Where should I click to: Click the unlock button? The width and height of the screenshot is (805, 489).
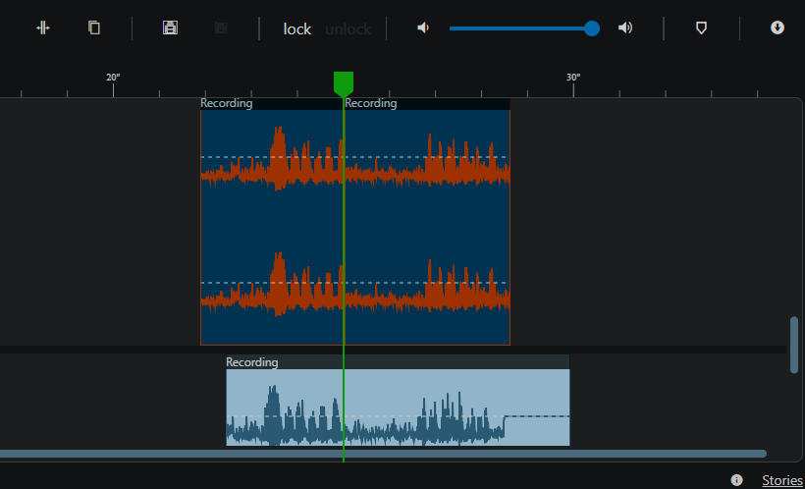tap(349, 28)
